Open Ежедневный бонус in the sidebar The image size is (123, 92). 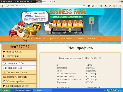pyautogui.click(x=19, y=86)
